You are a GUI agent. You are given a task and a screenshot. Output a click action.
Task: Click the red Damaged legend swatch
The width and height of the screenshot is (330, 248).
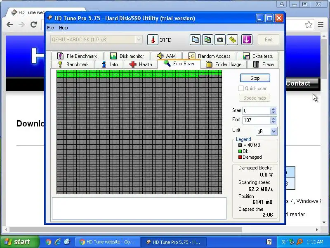coord(240,157)
